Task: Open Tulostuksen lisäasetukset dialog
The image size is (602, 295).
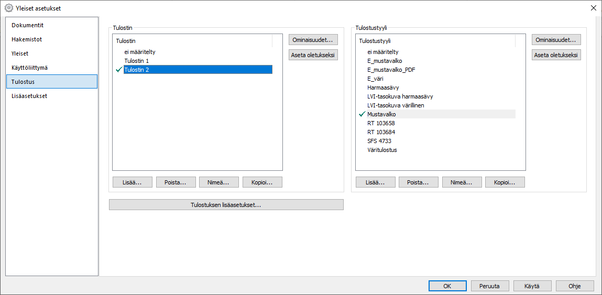Action: (x=226, y=205)
